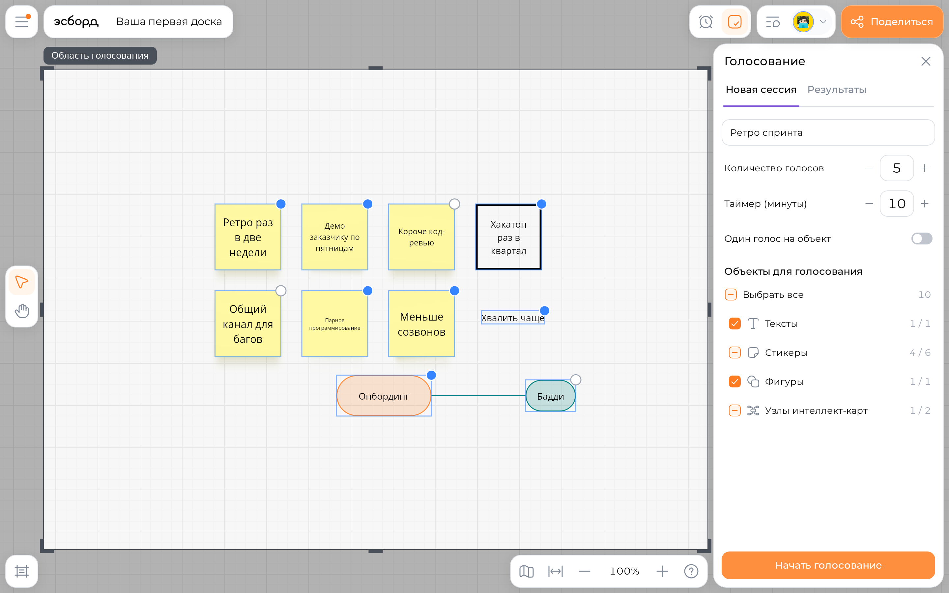
Task: Decrease Количество голосов with minus
Action: coord(869,168)
